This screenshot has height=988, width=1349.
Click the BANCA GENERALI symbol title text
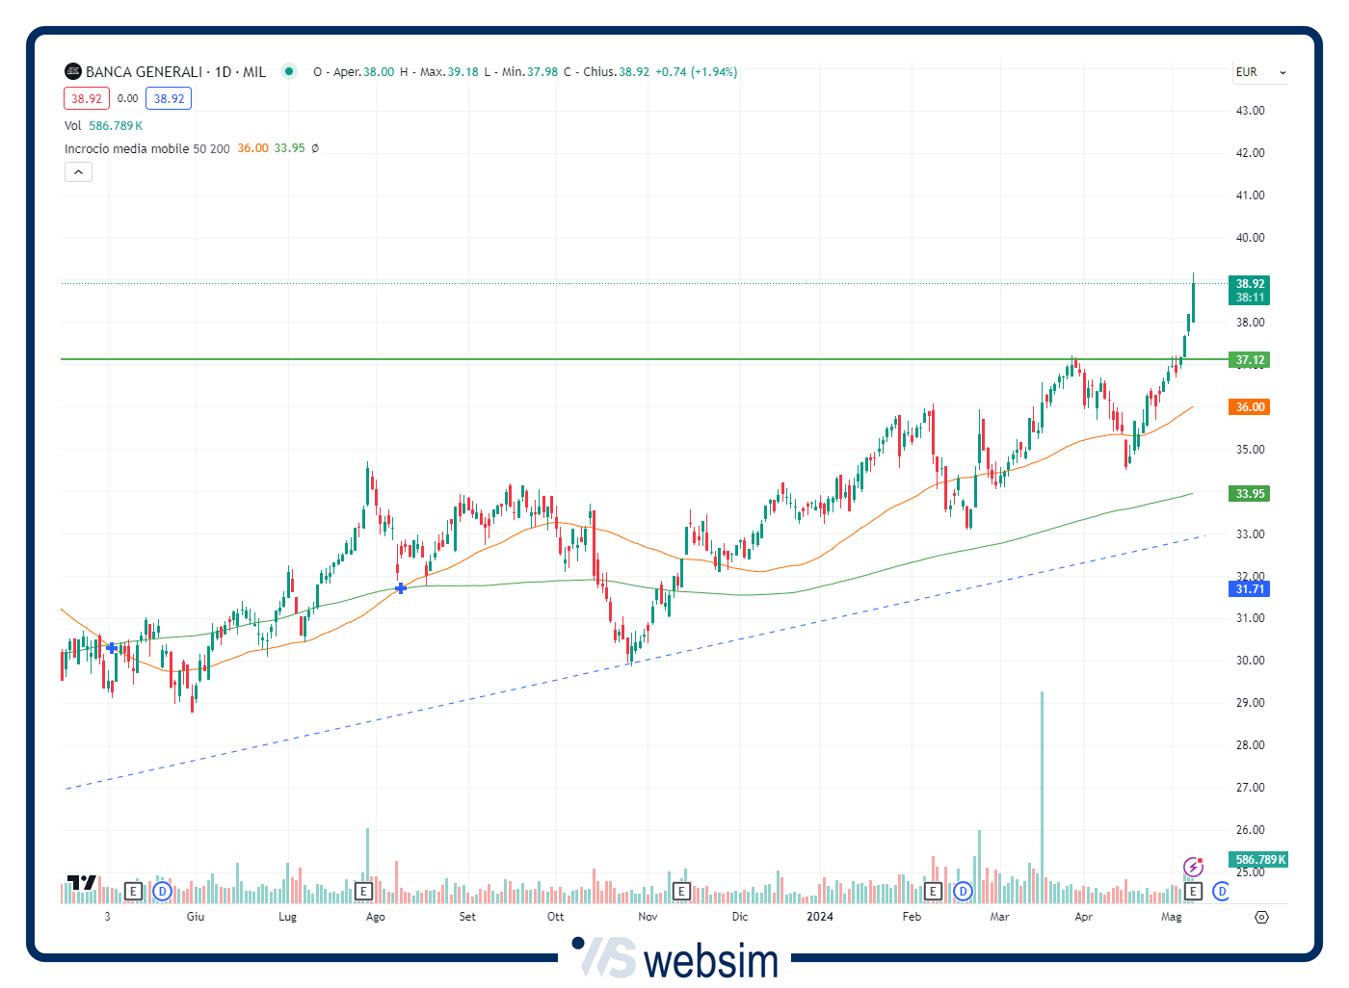pos(144,72)
